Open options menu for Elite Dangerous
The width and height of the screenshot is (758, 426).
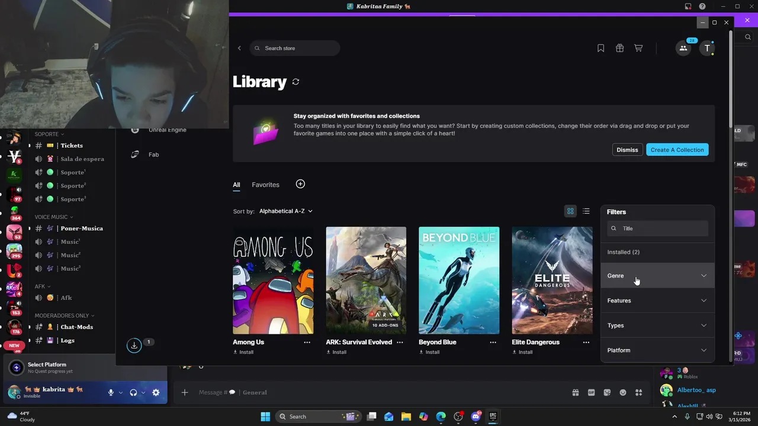[x=586, y=342]
